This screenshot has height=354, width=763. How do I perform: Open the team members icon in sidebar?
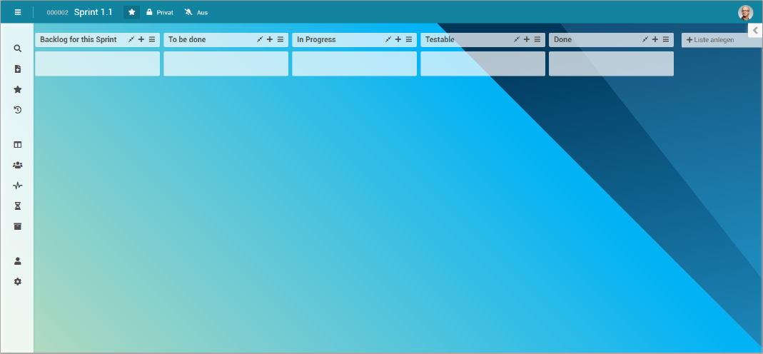tap(18, 165)
